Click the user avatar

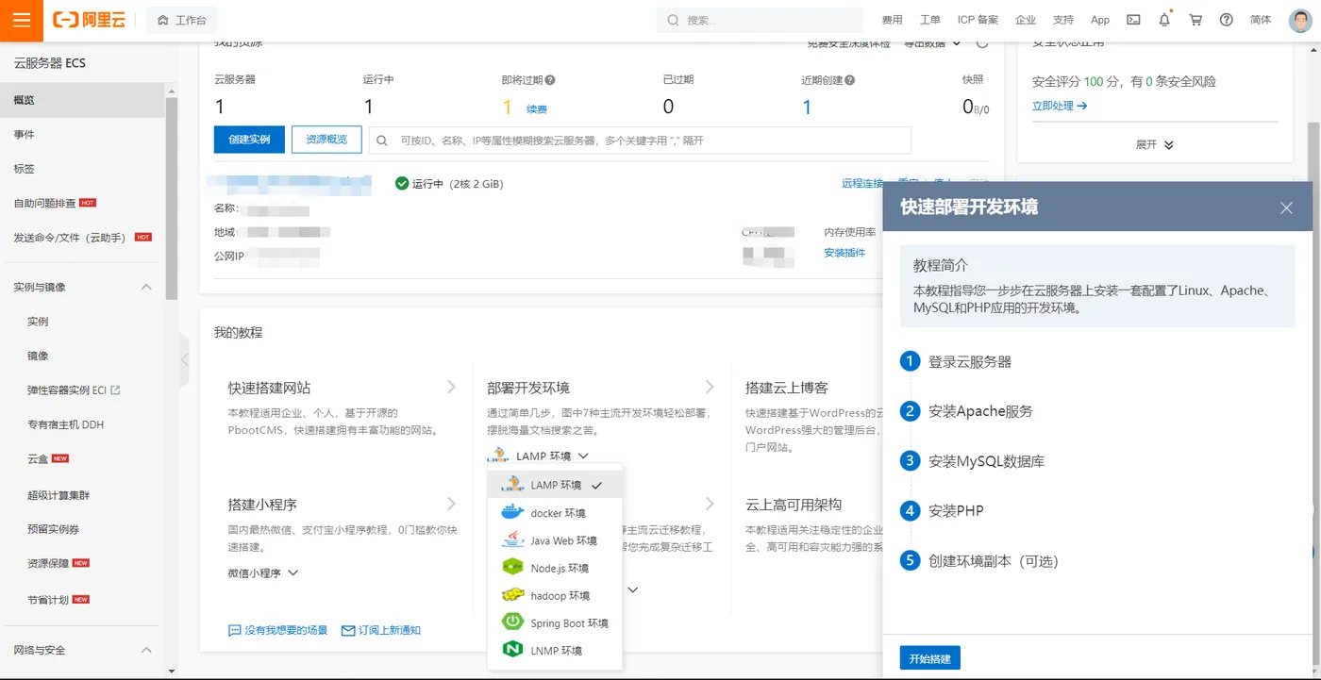coord(1300,20)
